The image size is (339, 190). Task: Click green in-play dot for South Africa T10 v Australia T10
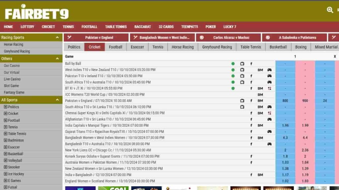click(x=233, y=82)
